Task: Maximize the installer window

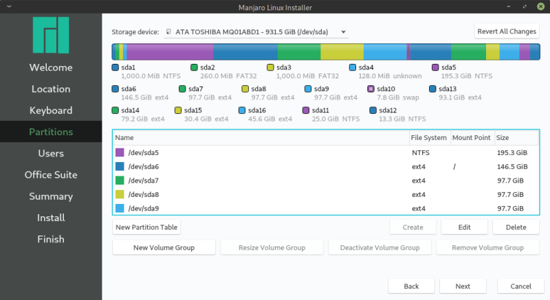Action: click(x=525, y=6)
